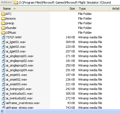Click the address bar folder icon
Screen dimensions: 120x114
click(16, 2)
